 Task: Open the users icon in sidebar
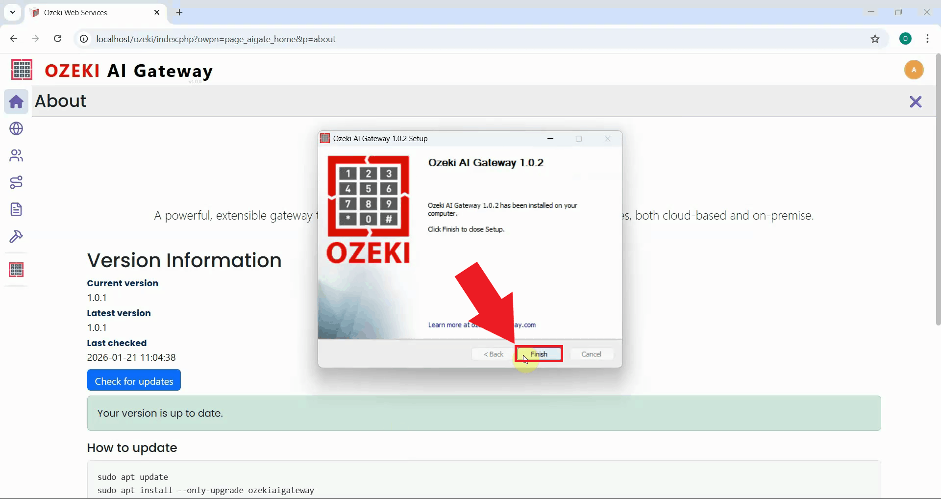(16, 155)
